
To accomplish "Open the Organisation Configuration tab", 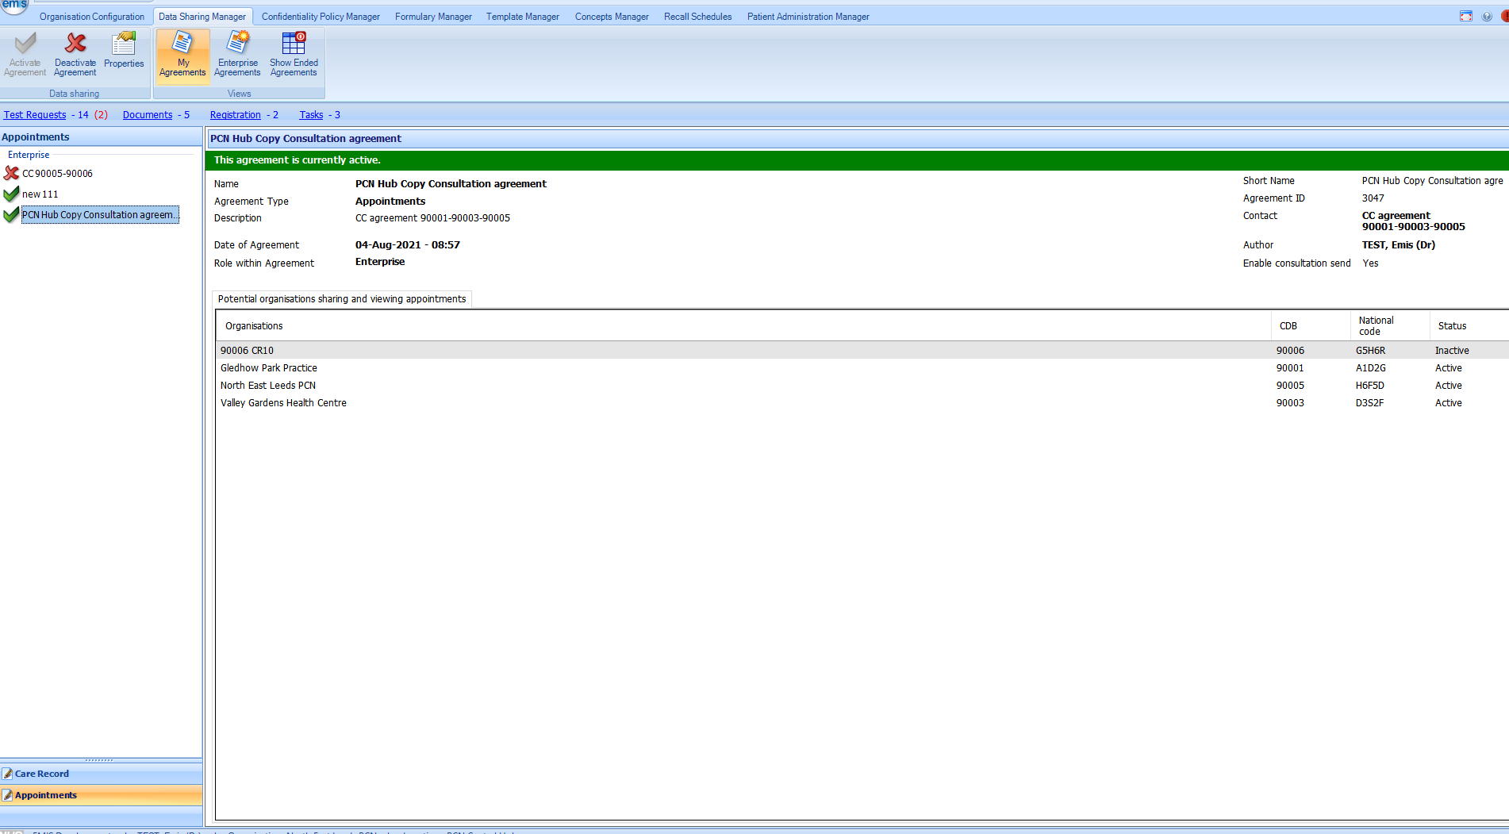I will [x=92, y=17].
